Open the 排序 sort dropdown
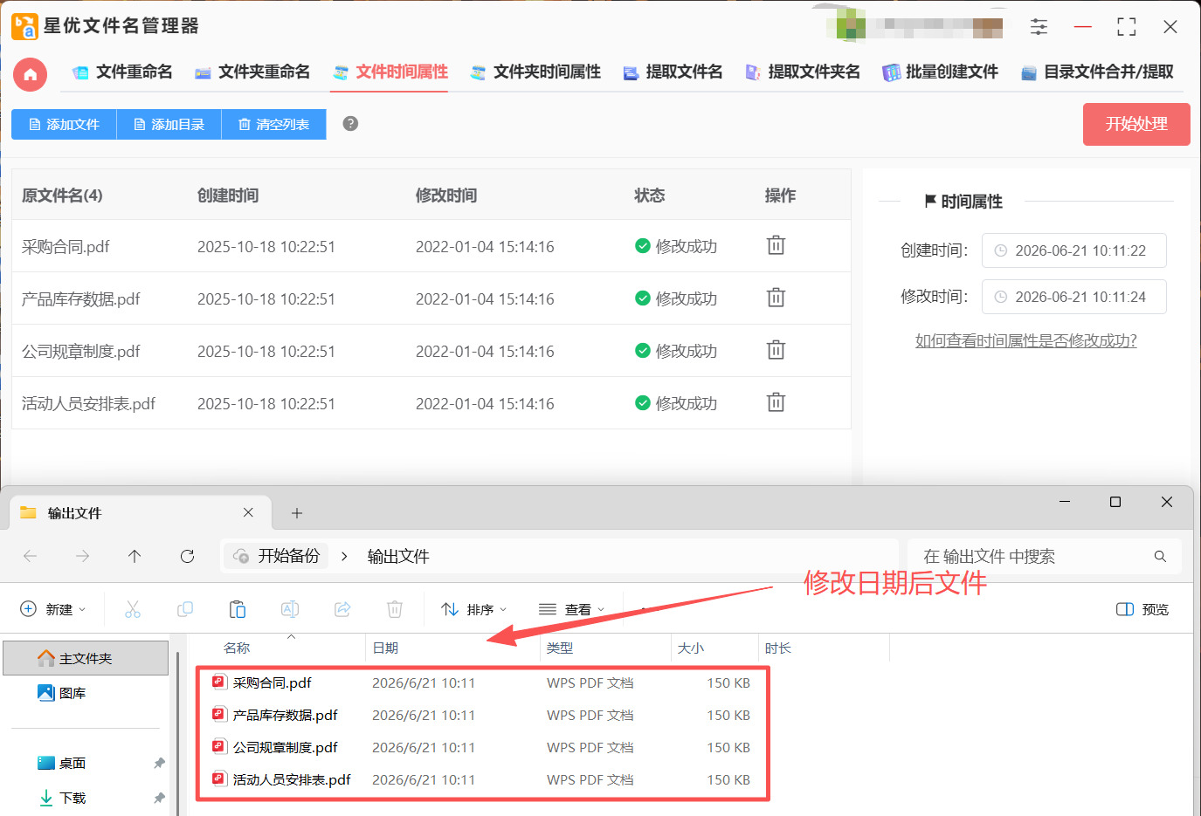1201x816 pixels. 473,609
